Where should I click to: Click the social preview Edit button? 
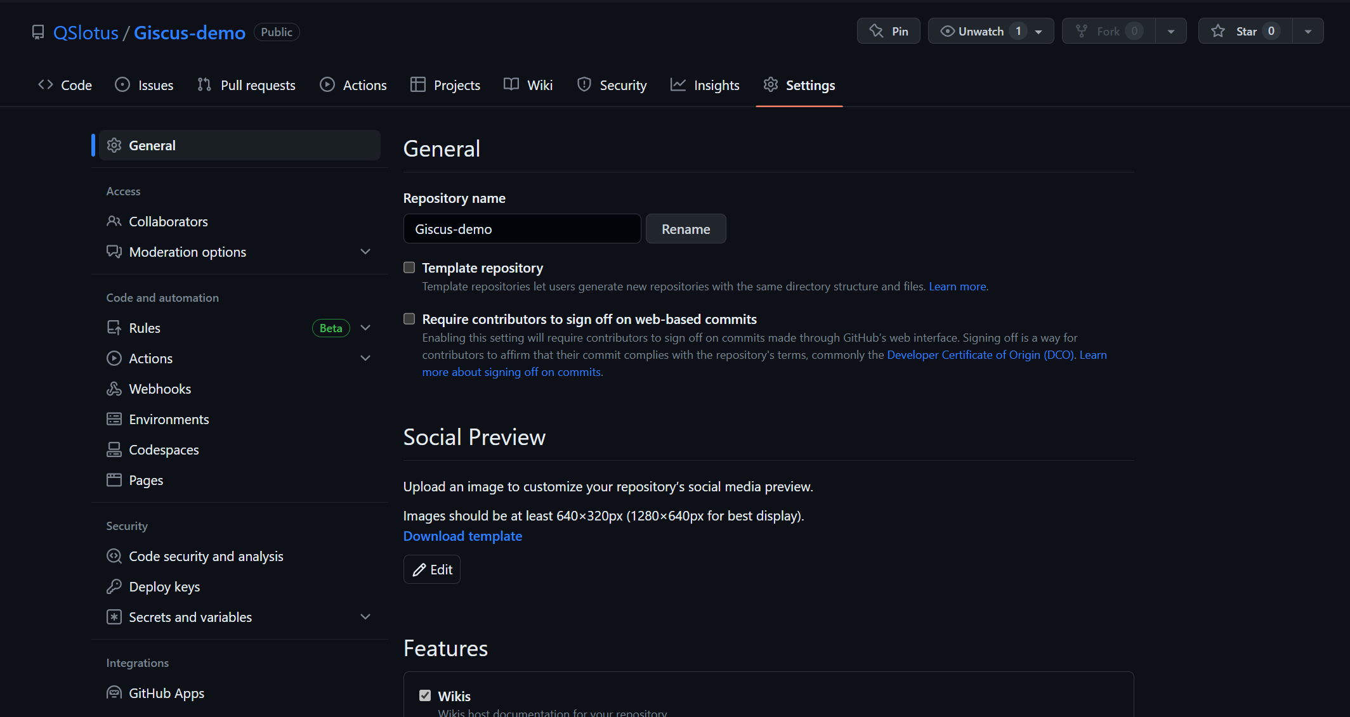click(x=432, y=569)
